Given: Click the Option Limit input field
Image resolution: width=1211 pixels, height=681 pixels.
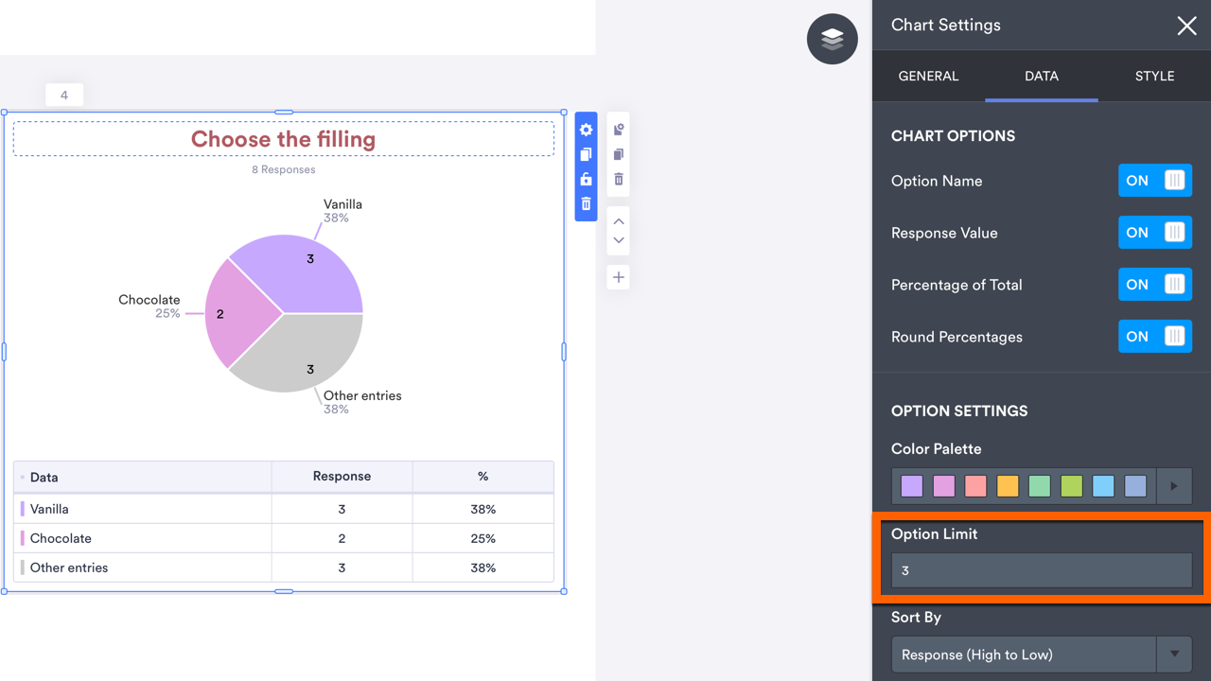Looking at the screenshot, I should coord(1041,570).
